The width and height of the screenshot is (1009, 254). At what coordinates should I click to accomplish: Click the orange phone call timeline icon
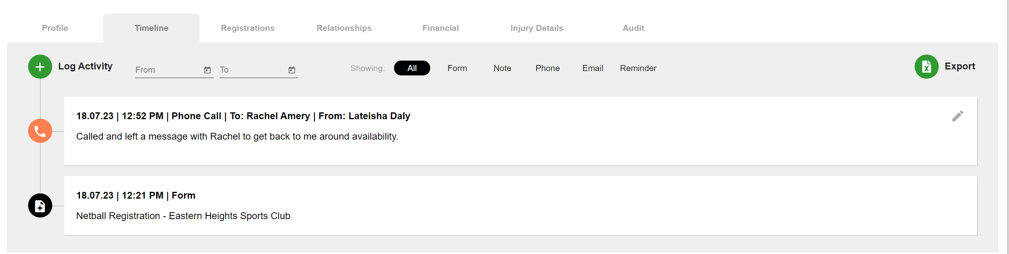(40, 131)
